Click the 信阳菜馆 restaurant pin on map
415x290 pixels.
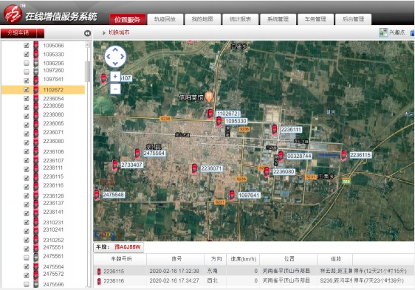pyautogui.click(x=209, y=97)
